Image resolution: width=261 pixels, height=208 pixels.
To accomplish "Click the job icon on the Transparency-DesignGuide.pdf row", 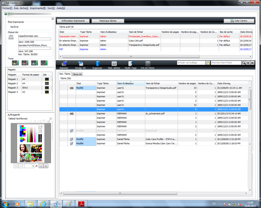I will pyautogui.click(x=72, y=88).
